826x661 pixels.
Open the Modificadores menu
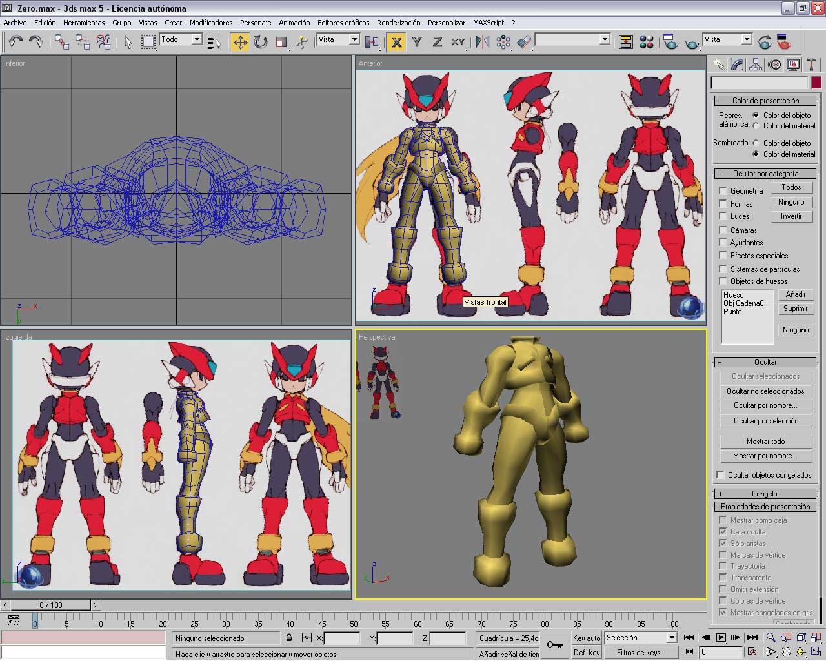point(211,23)
